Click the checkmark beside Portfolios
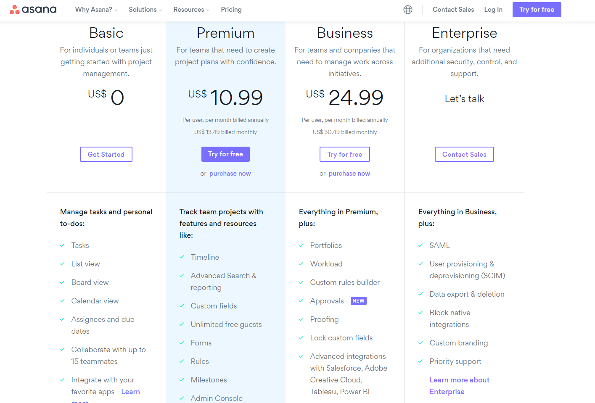Screen dimensions: 595x403 301,245
